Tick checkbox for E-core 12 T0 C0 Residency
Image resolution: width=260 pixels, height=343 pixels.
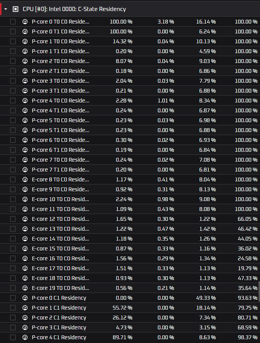[x=13, y=219]
